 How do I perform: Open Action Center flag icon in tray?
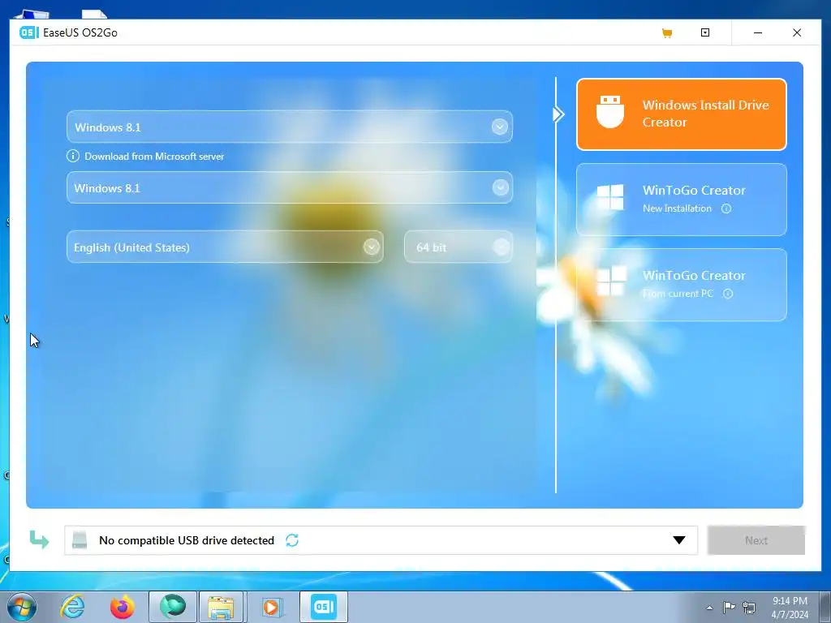(730, 607)
